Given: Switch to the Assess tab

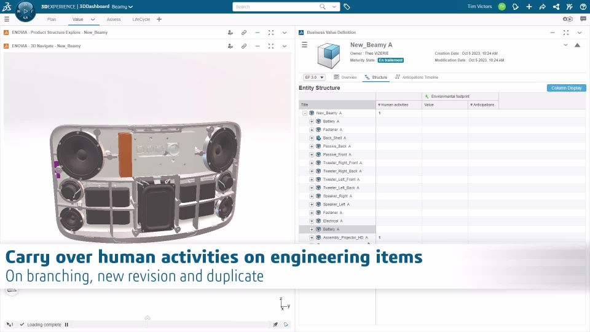Looking at the screenshot, I should point(114,19).
